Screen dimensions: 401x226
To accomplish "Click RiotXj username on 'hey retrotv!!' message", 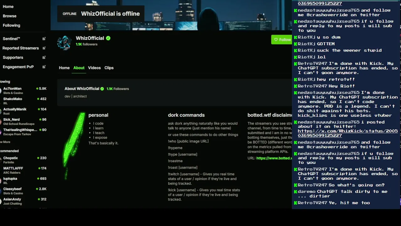I will (x=306, y=79).
